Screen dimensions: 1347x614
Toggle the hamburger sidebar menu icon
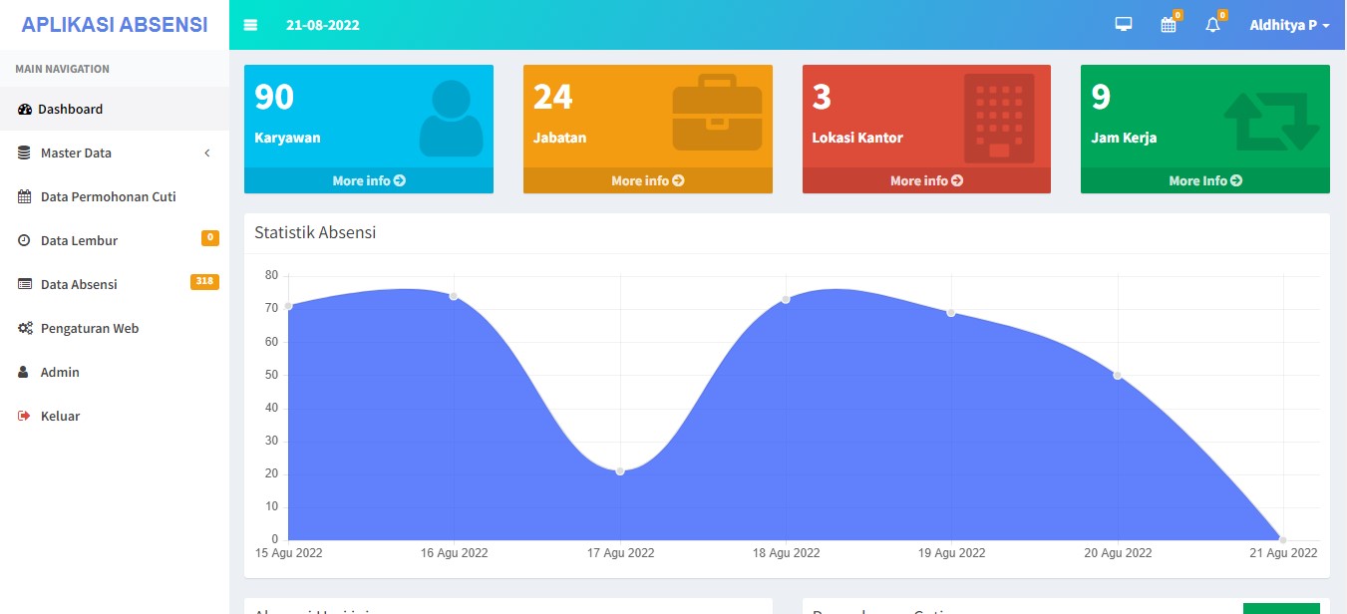pyautogui.click(x=250, y=25)
